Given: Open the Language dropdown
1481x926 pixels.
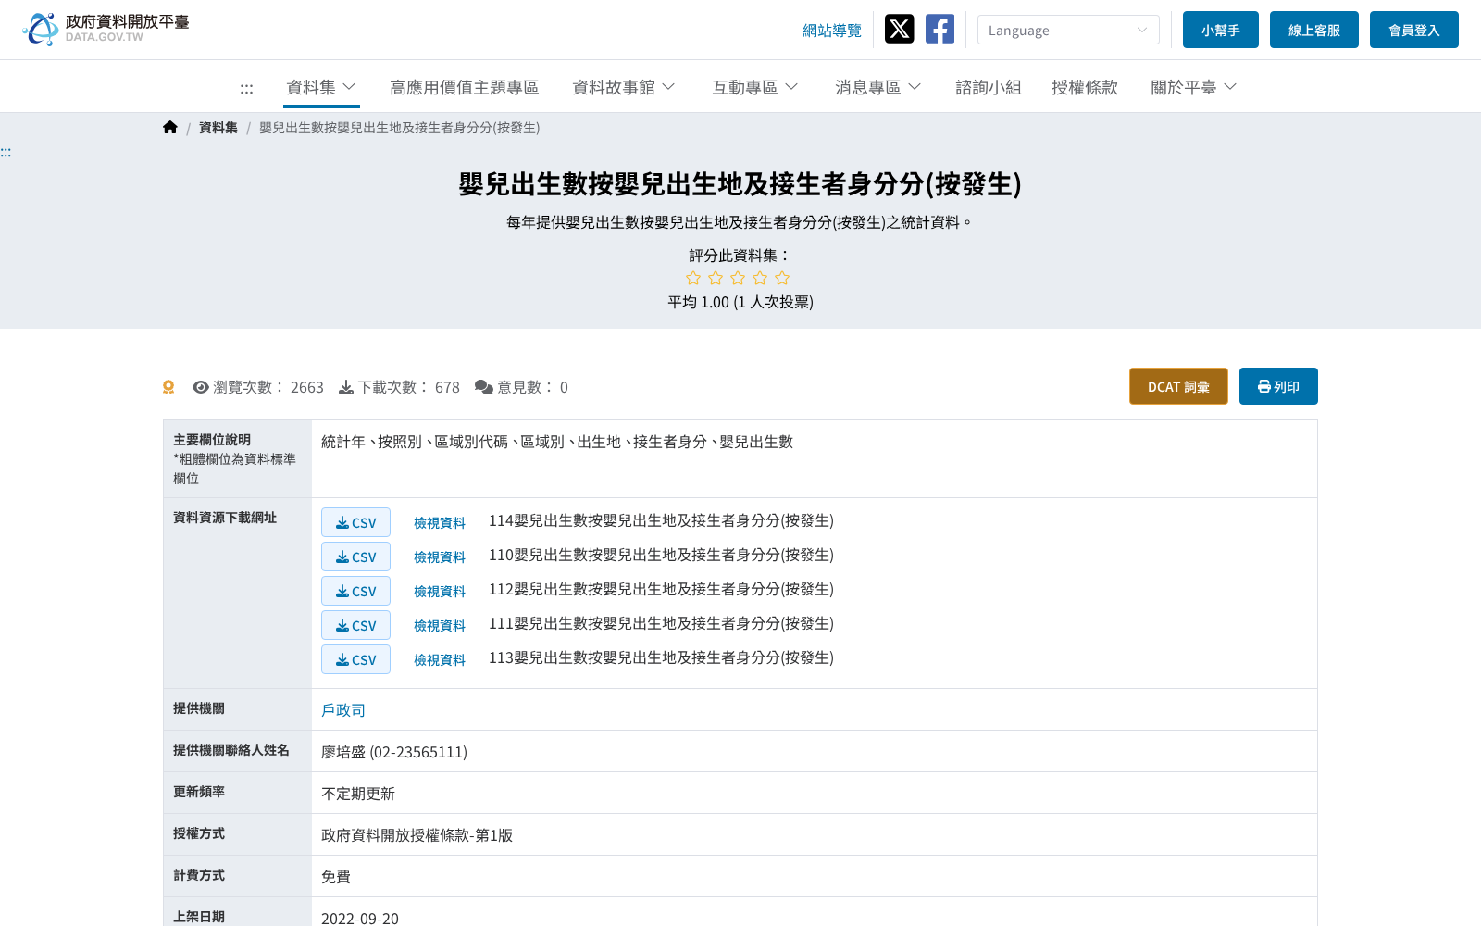Looking at the screenshot, I should [x=1068, y=30].
